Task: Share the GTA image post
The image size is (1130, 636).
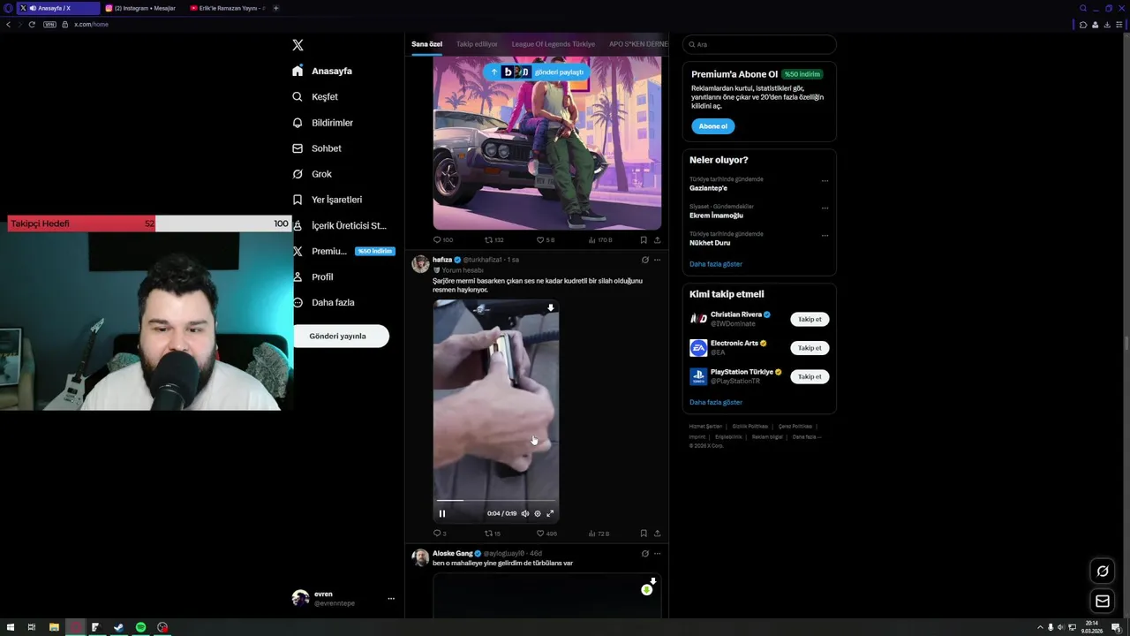Action: tap(657, 239)
